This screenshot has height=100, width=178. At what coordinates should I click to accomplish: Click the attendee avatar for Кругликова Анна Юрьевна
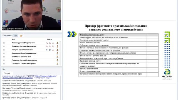coord(58,57)
